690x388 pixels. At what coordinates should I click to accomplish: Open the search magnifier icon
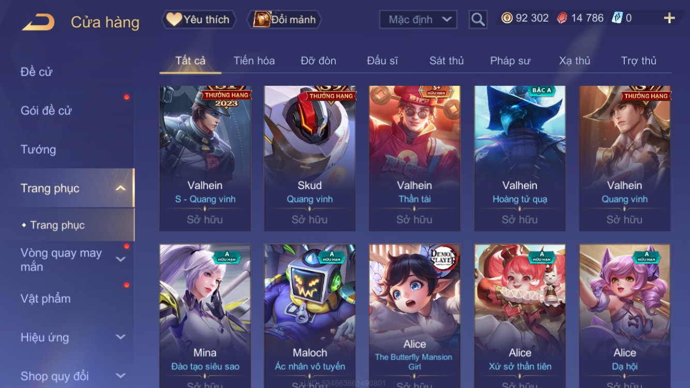(x=478, y=20)
